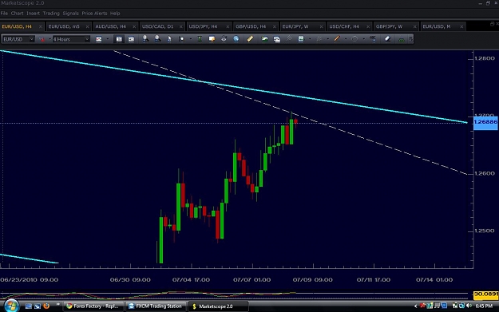Viewport: 499px width, 312px height.
Task: Click the green picture chart icon
Action: click(264, 39)
